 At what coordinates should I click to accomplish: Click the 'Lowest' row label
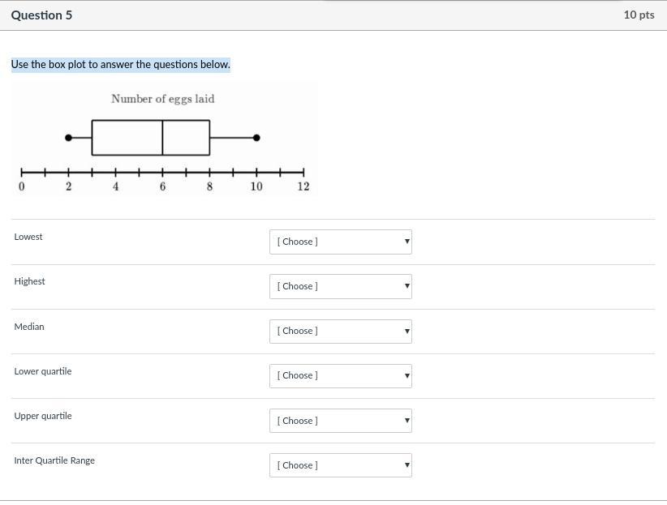[28, 237]
